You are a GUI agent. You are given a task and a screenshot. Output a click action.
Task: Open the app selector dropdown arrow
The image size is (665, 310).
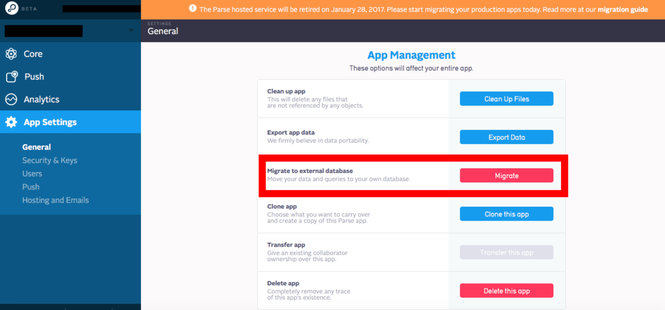(131, 30)
